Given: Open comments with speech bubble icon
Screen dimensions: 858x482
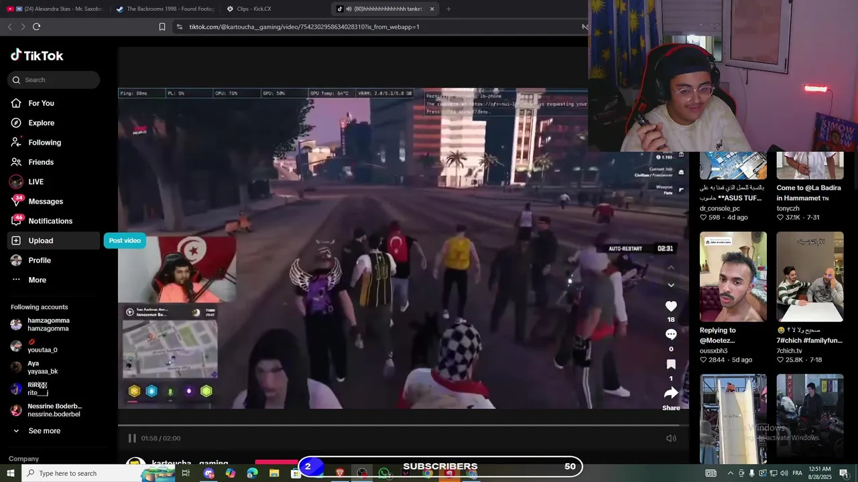Looking at the screenshot, I should (x=671, y=335).
